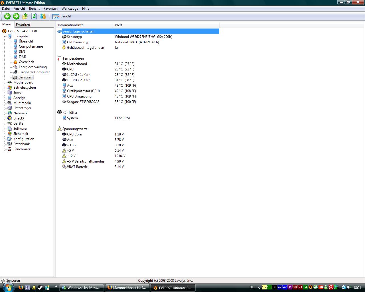The height and width of the screenshot is (292, 365).
Task: Open the Hilfe menu
Action: [x=86, y=9]
